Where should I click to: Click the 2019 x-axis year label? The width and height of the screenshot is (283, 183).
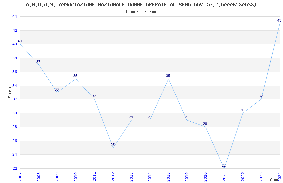pos(187,177)
